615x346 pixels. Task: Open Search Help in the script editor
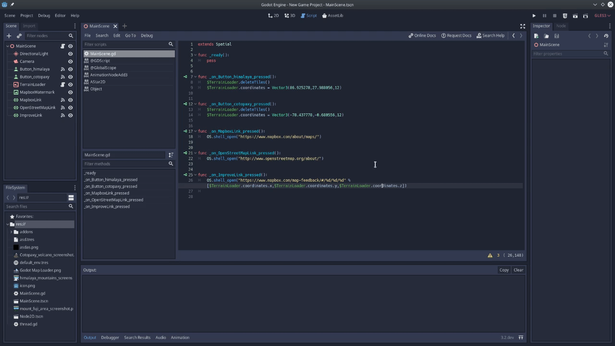click(491, 35)
